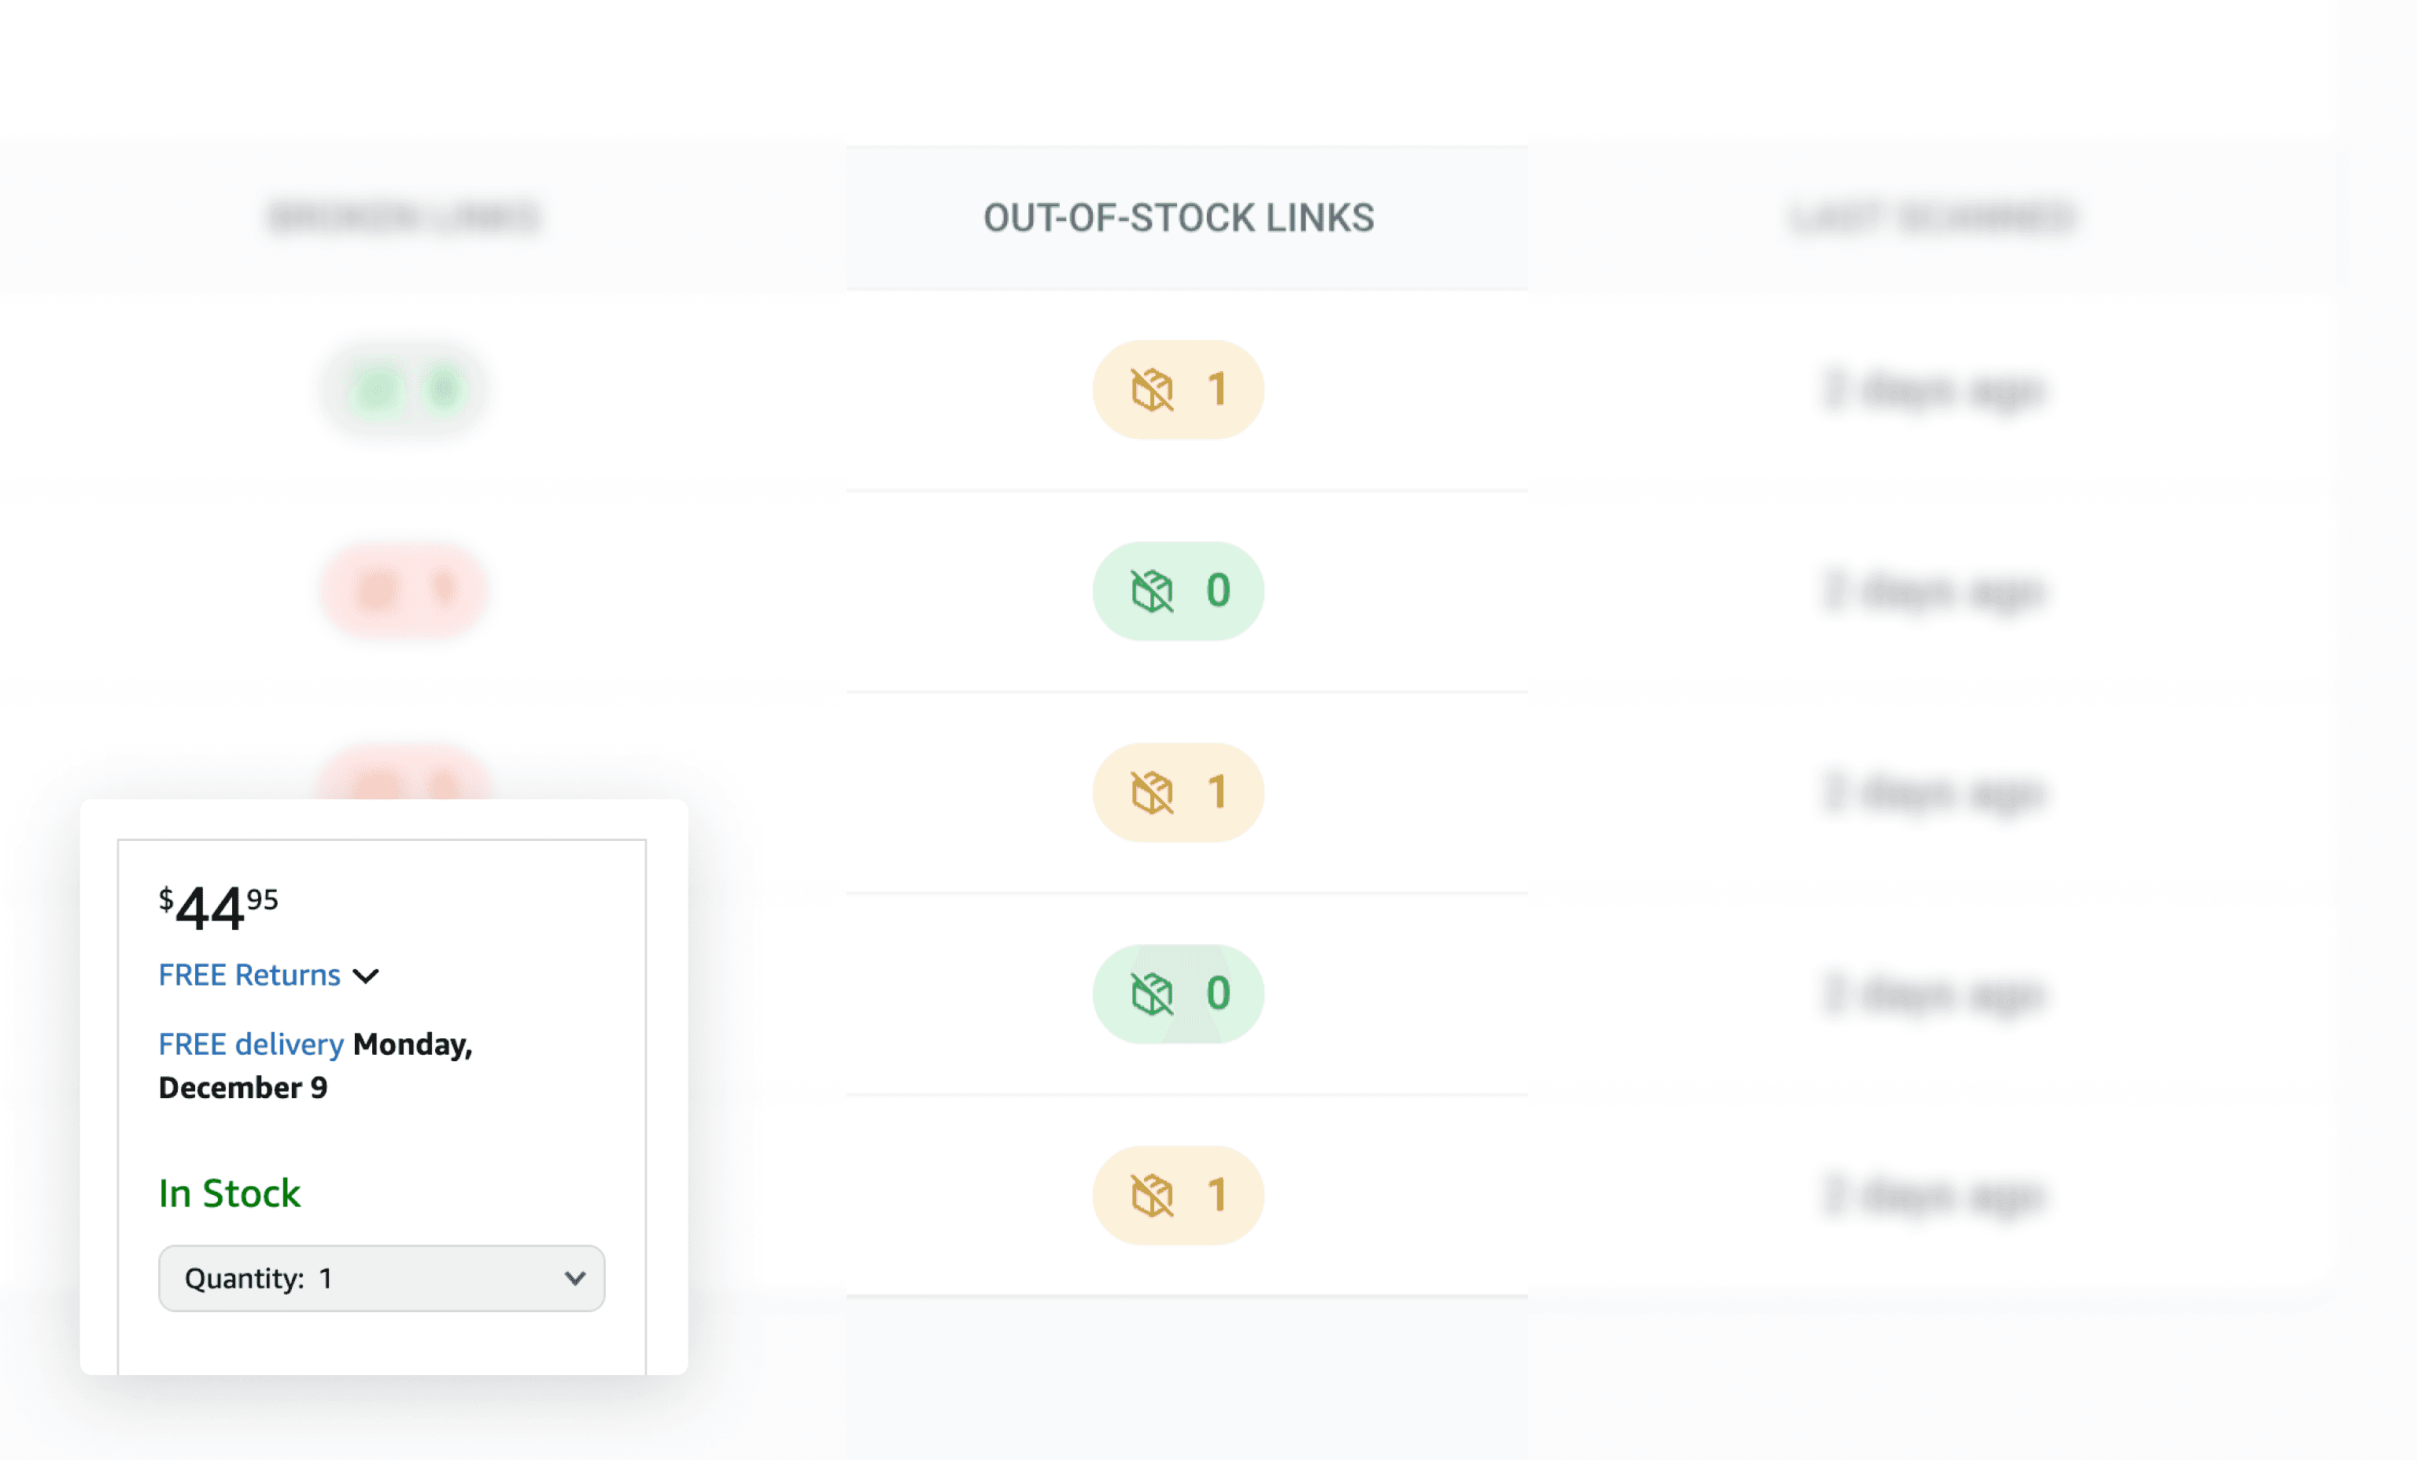
Task: Click the count "1" in first row's out-of-stock badge
Action: tap(1217, 390)
